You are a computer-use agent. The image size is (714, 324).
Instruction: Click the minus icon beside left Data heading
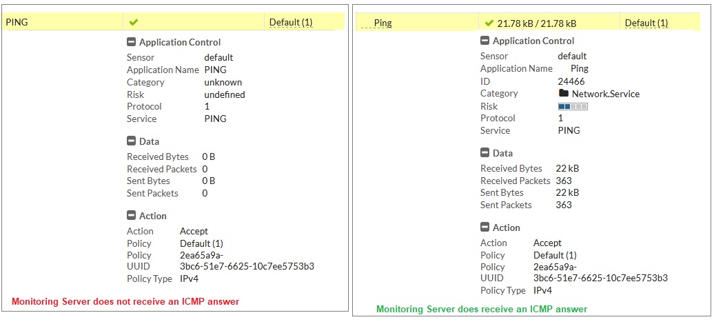pyautogui.click(x=131, y=141)
